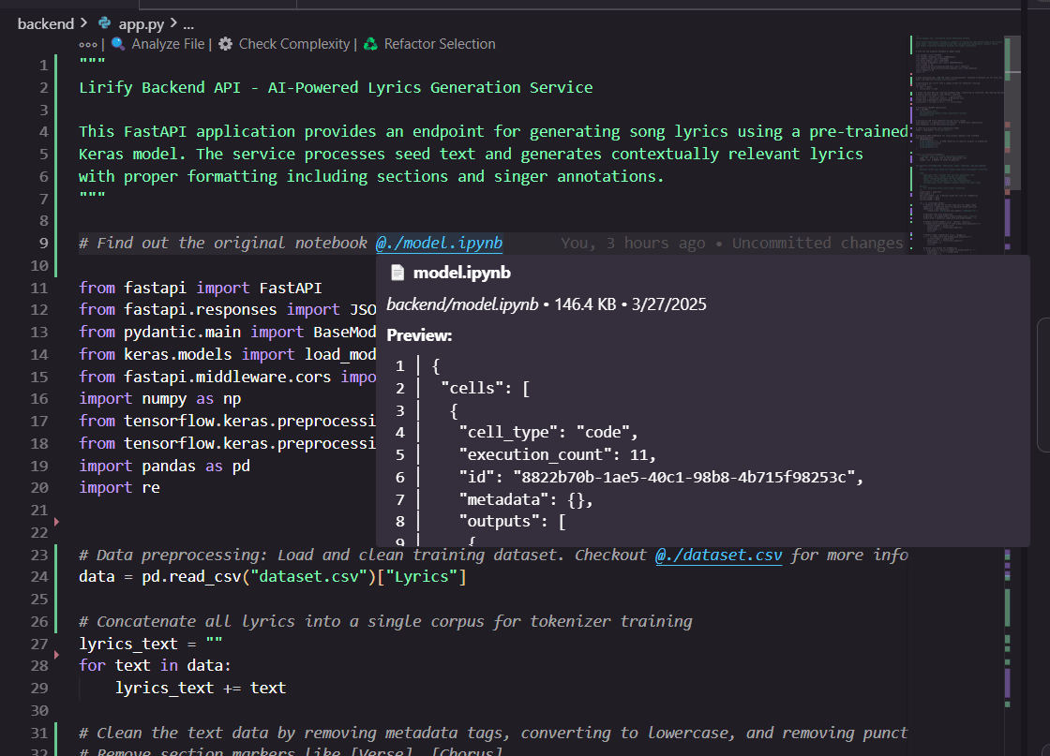Click the file icon in model.ipynb hover
The height and width of the screenshot is (756, 1050).
point(397,273)
